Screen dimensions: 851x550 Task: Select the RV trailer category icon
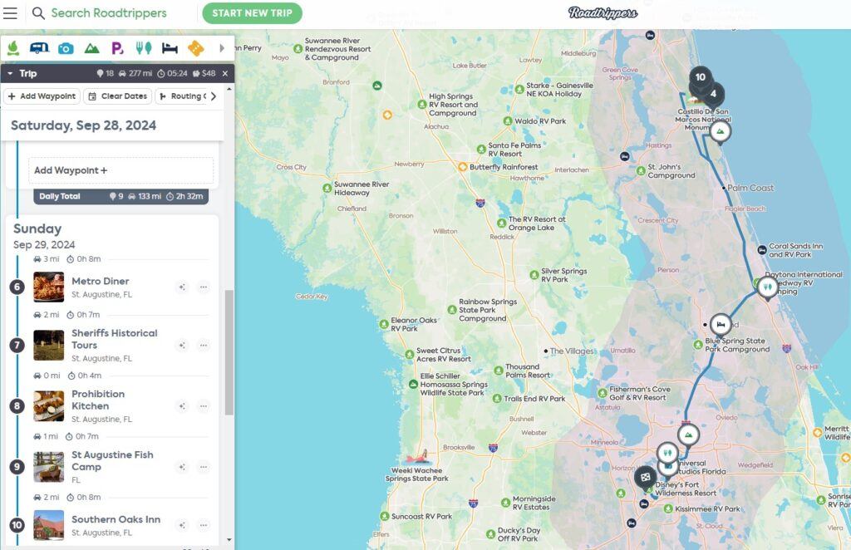pos(39,48)
